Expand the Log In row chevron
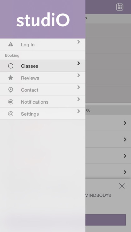Viewport: 131px width, 232px height. [79, 42]
